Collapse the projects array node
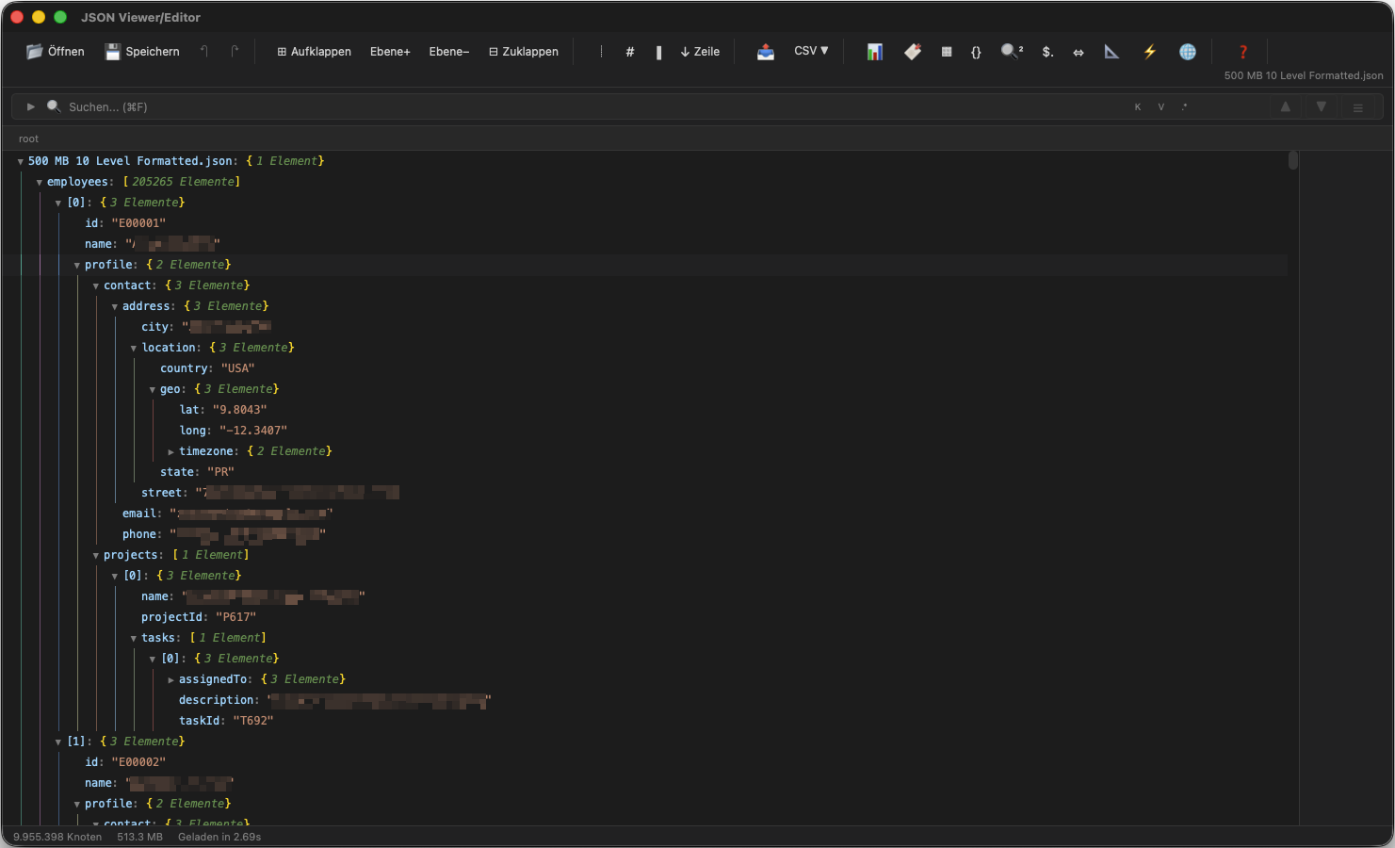 click(x=96, y=556)
